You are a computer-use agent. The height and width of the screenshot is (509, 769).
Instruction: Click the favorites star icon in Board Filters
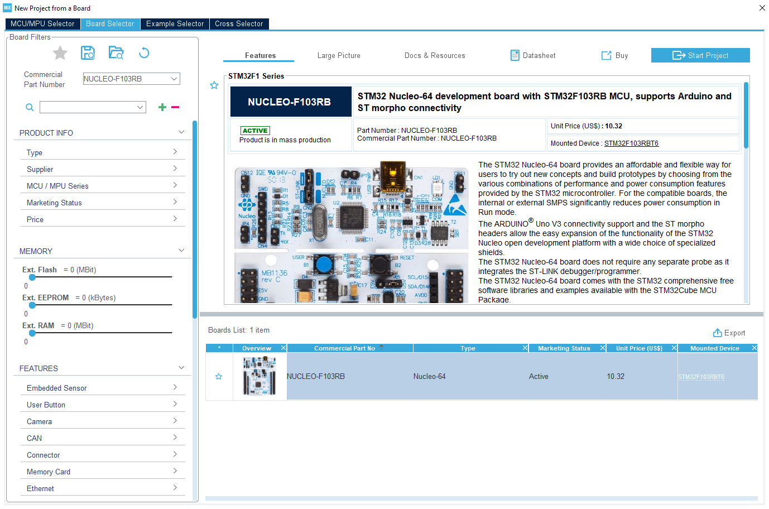click(x=60, y=53)
